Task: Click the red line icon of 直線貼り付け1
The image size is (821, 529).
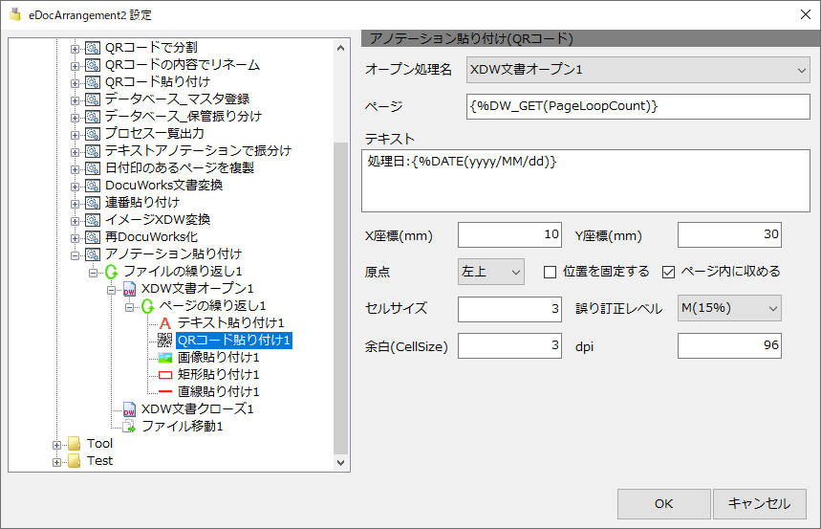Action: point(165,391)
